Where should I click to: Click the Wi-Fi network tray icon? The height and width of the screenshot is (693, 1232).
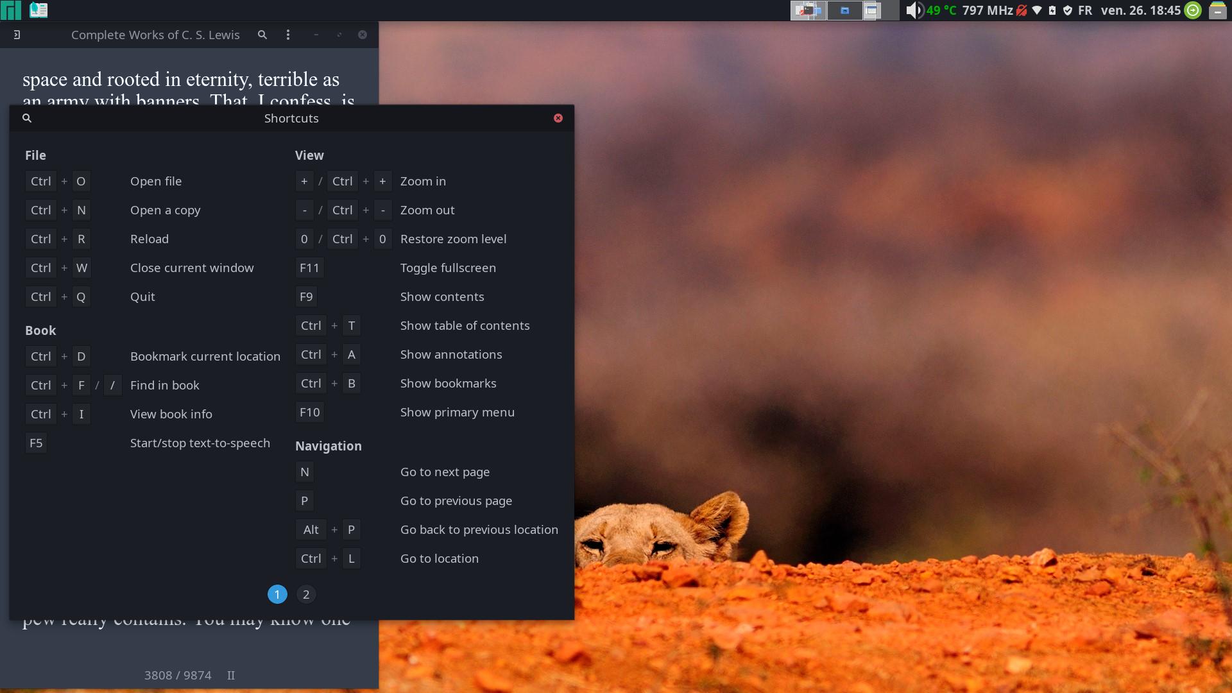click(1037, 10)
